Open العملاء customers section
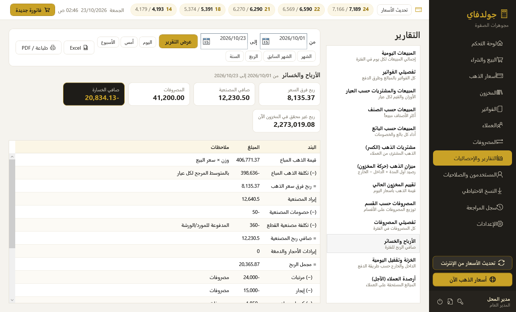Image resolution: width=516 pixels, height=312 pixels. pos(473,125)
